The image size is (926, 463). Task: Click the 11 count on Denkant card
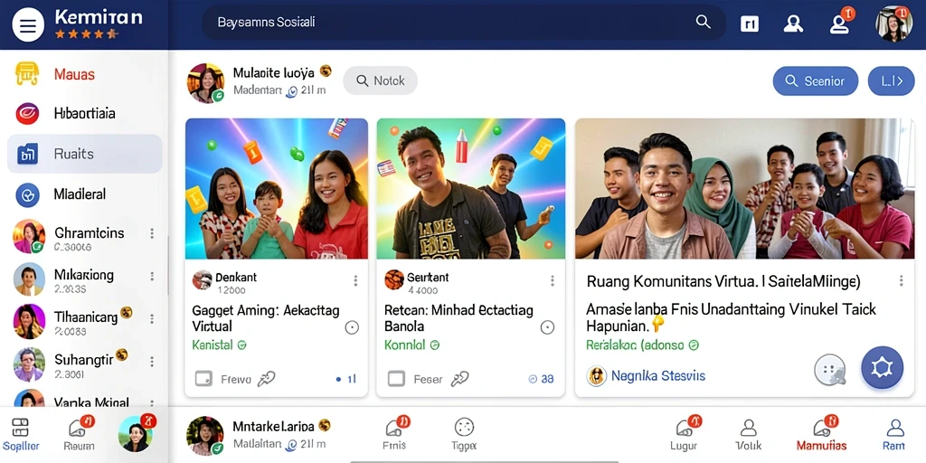pyautogui.click(x=346, y=379)
